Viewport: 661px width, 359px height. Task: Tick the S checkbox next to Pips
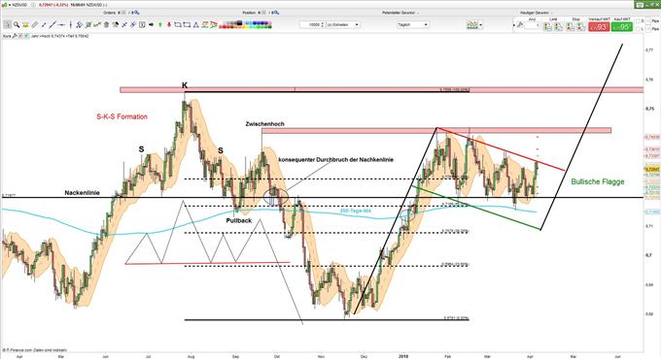[x=639, y=21]
